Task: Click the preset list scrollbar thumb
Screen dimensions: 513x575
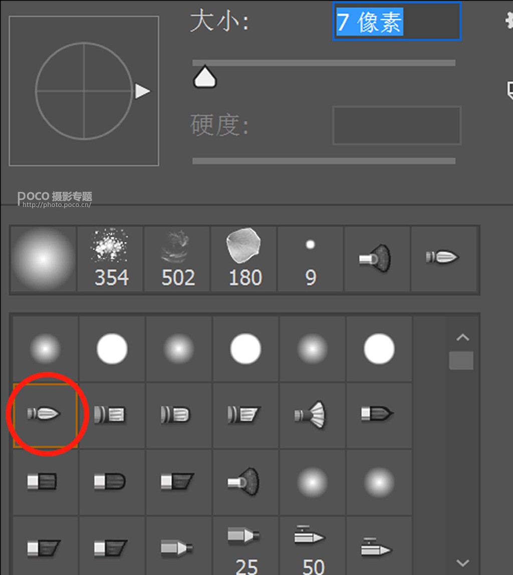Action: [461, 361]
